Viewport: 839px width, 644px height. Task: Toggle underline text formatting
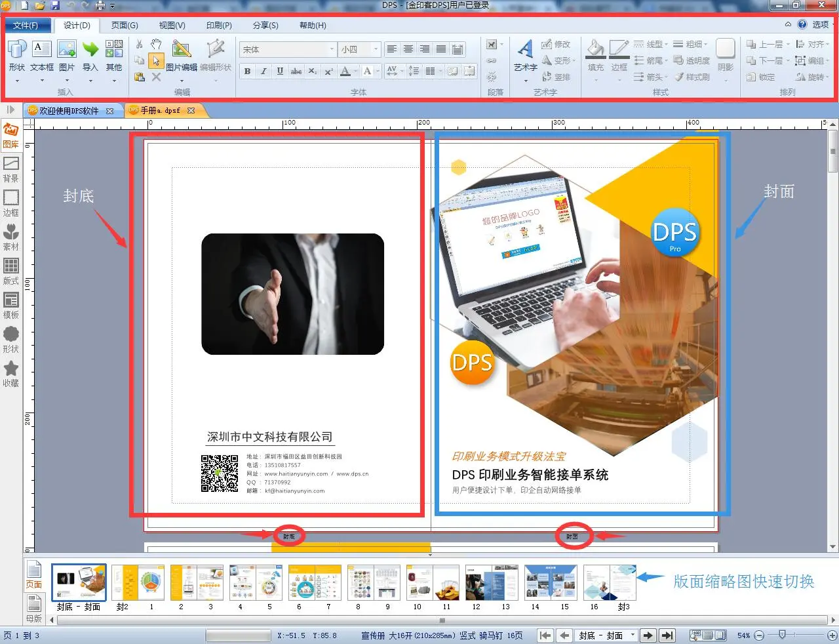[x=280, y=71]
